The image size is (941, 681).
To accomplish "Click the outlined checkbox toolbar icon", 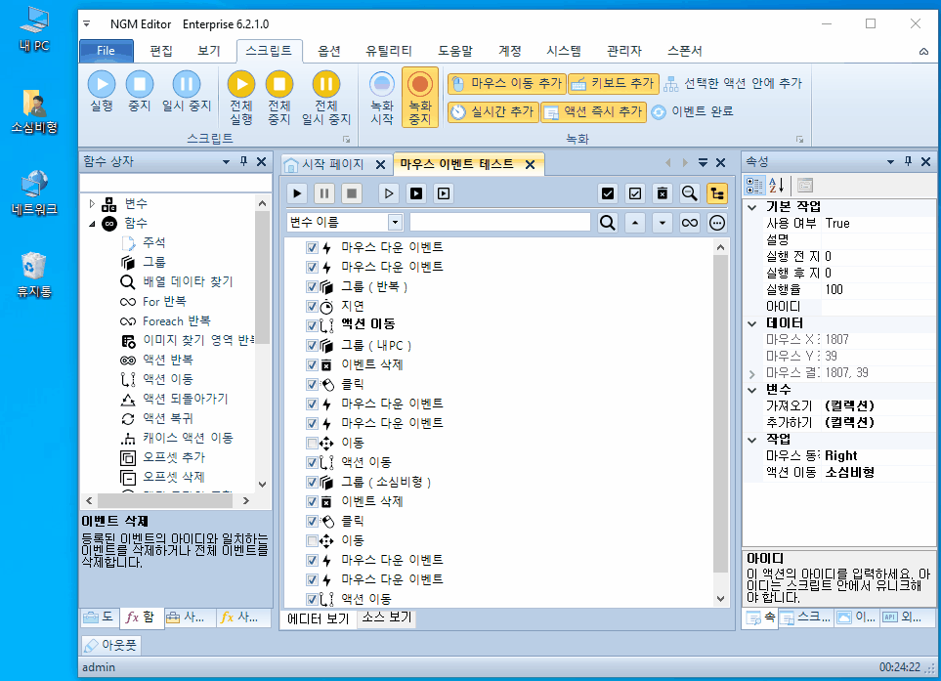I will [635, 193].
